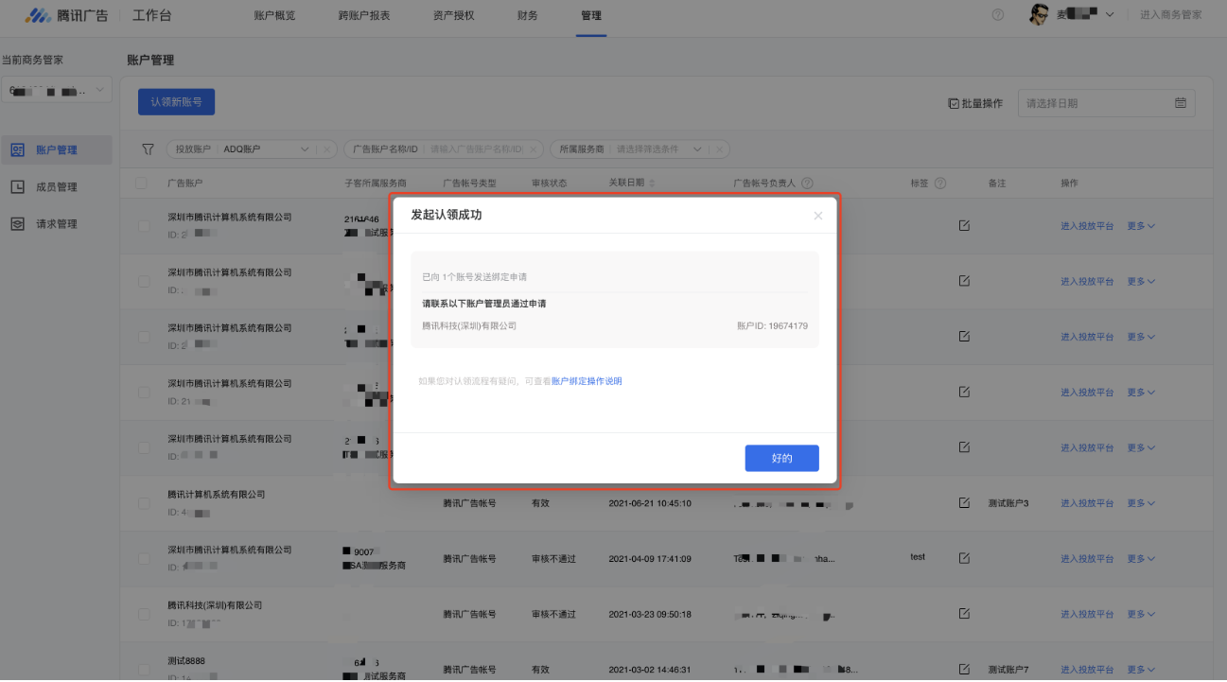Click 进入投放平台 in 测试账户7 row
The width and height of the screenshot is (1227, 682).
(x=1087, y=670)
